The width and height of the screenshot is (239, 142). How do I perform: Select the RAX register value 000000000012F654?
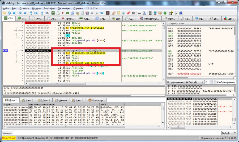[189, 28]
